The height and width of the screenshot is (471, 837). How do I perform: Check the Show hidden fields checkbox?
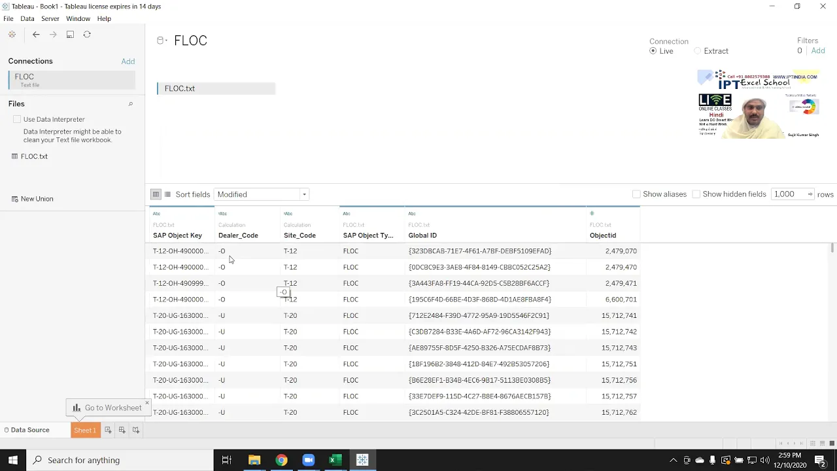point(696,194)
